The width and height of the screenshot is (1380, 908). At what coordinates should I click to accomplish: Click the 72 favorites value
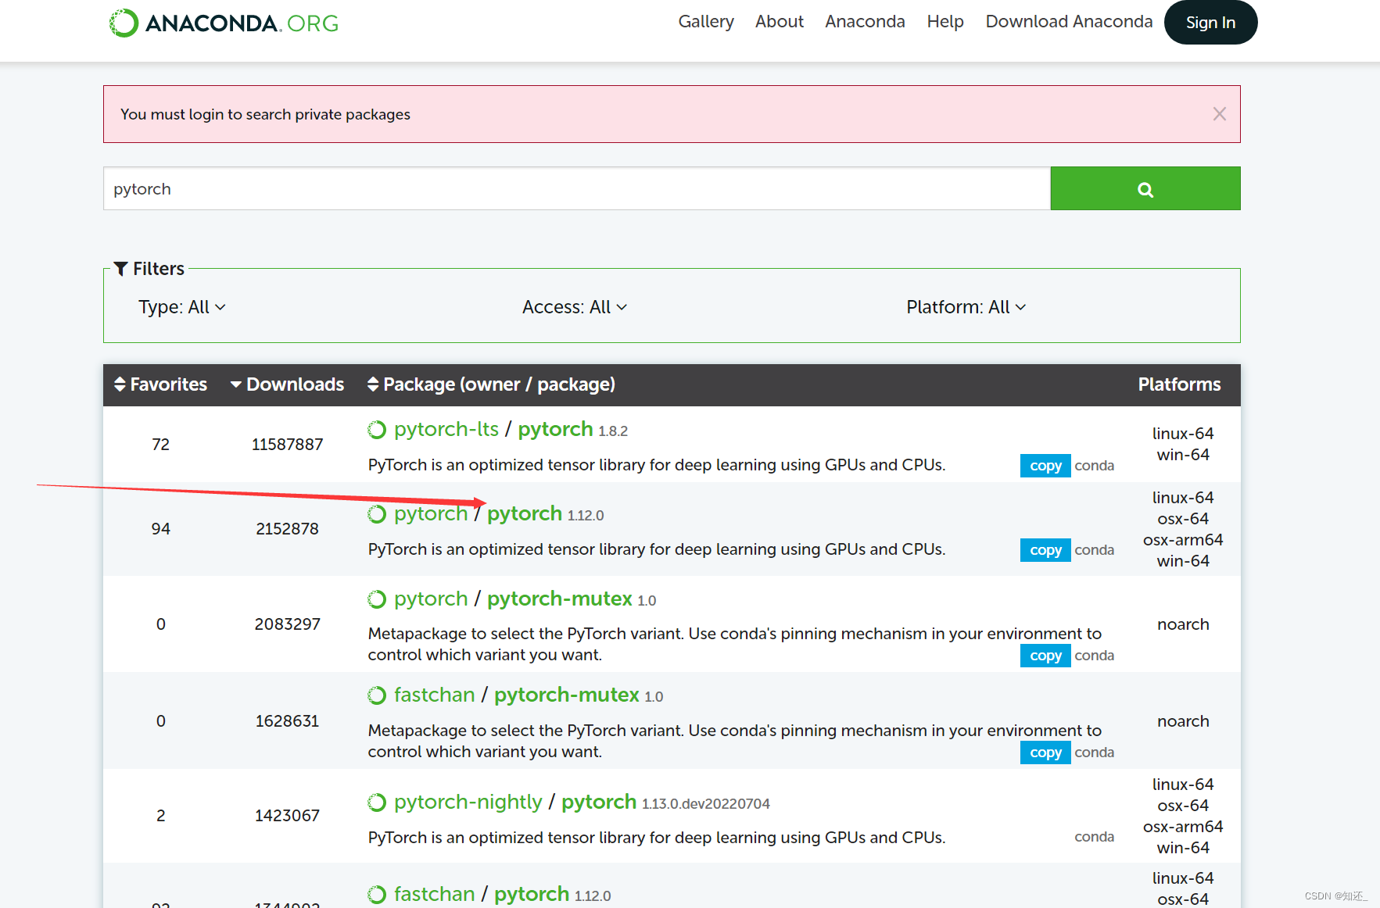point(160,445)
